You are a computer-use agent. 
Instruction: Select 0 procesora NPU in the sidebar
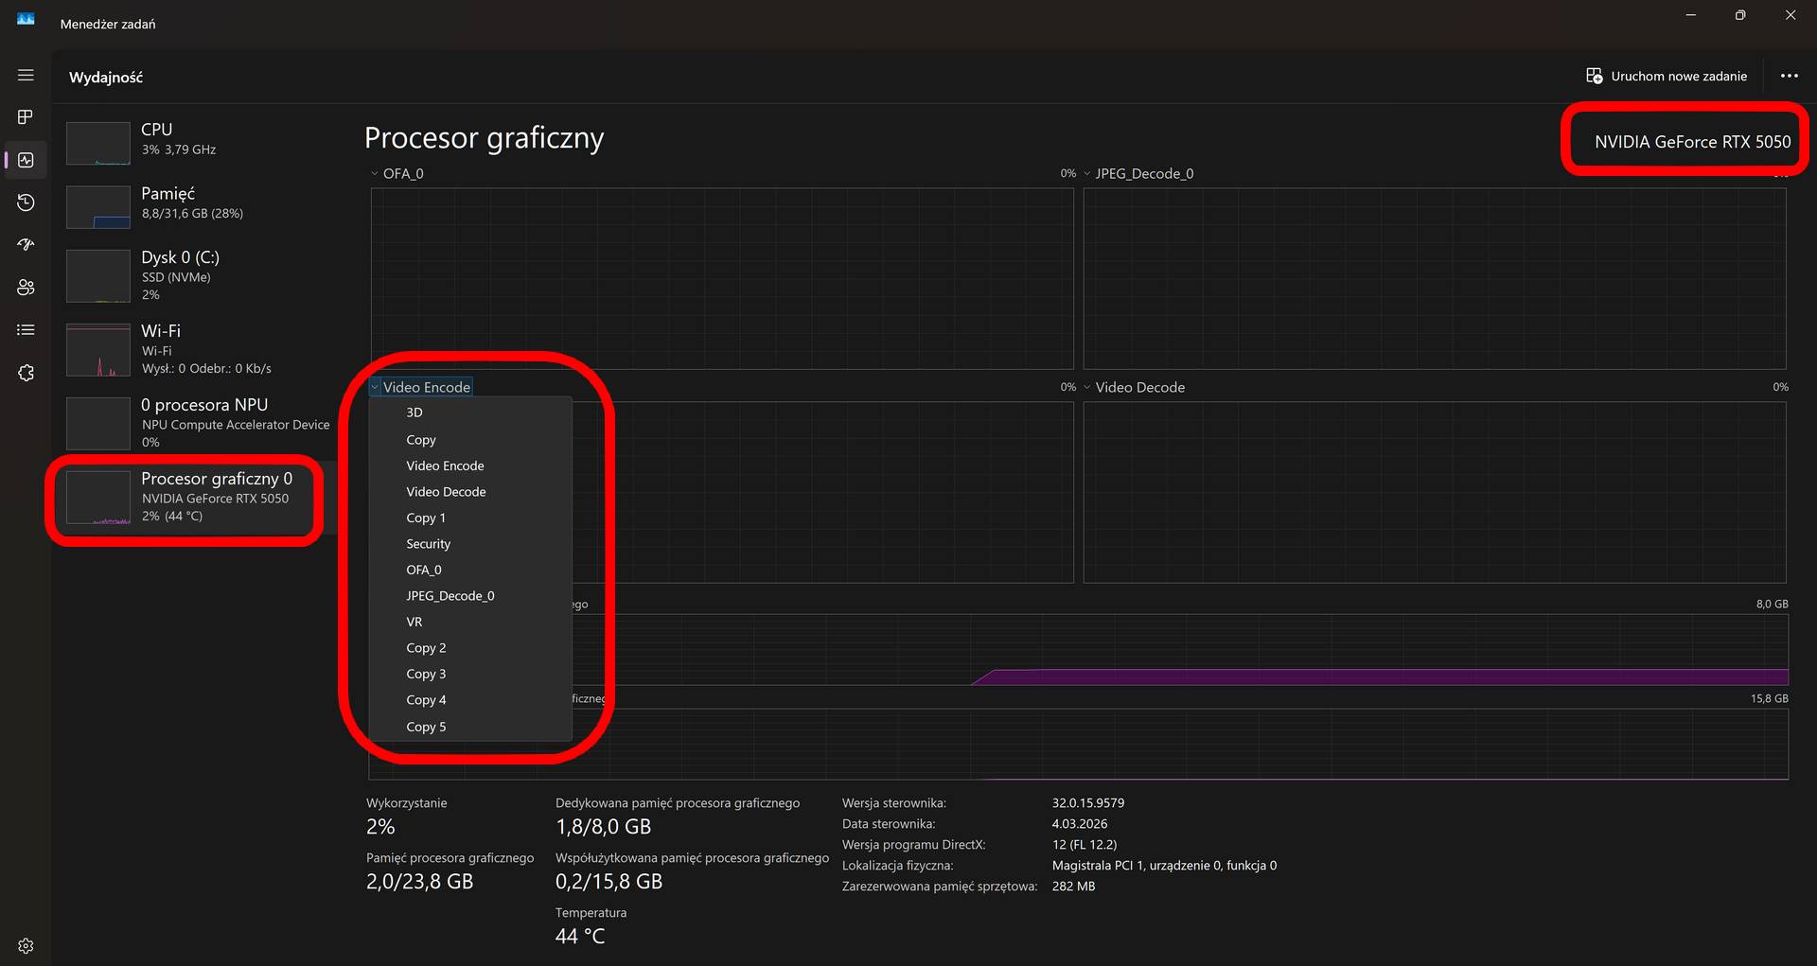[x=194, y=423]
